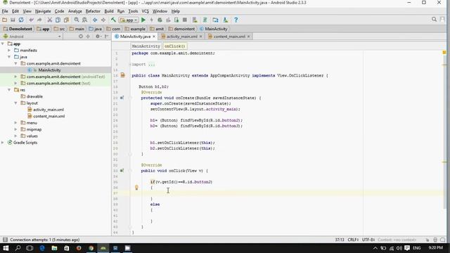Viewport: 450px width, 253px height.
Task: Expand Gradle Scripts node
Action: [x=3, y=143]
